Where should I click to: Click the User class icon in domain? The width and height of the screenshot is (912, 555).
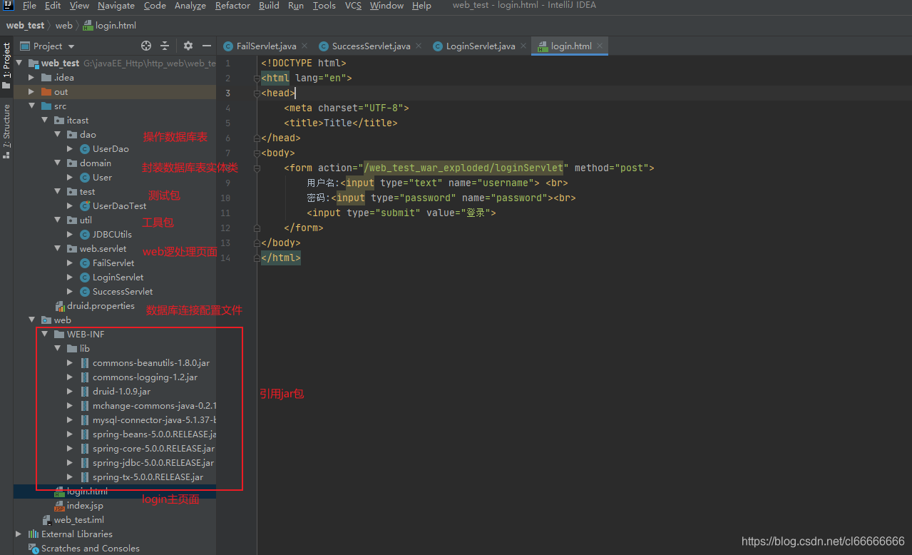coord(85,178)
